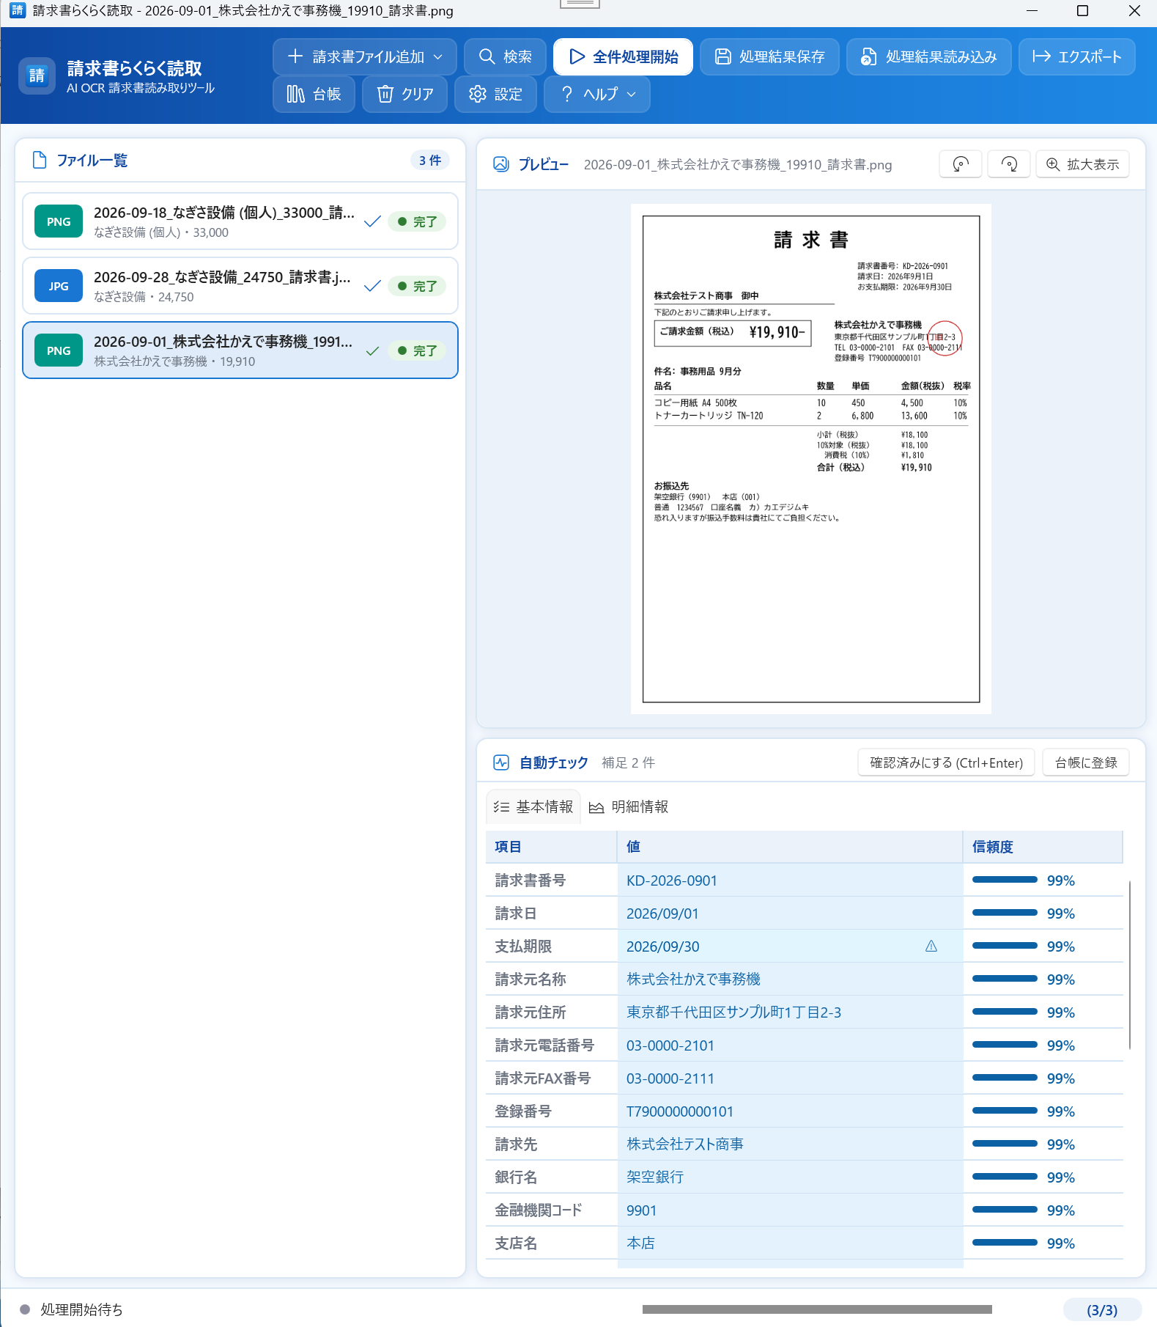Load results with 処理結果読み込み
This screenshot has height=1327, width=1157.
pos(928,56)
